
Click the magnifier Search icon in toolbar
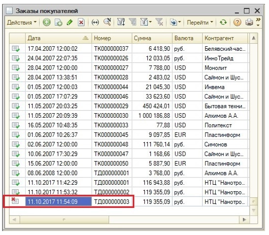[107, 22]
